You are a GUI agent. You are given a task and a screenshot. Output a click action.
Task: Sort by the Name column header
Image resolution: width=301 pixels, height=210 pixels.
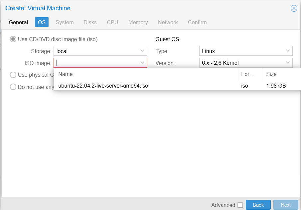145,74
